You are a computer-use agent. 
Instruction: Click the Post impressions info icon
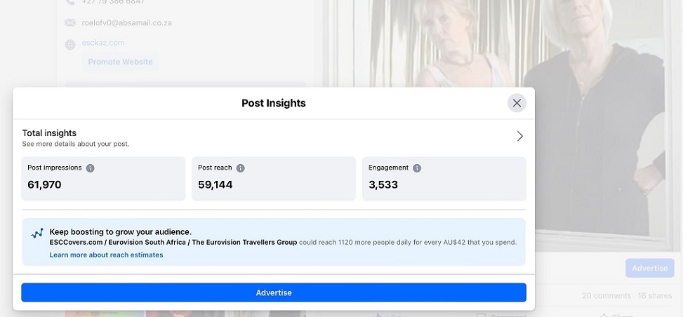point(90,168)
